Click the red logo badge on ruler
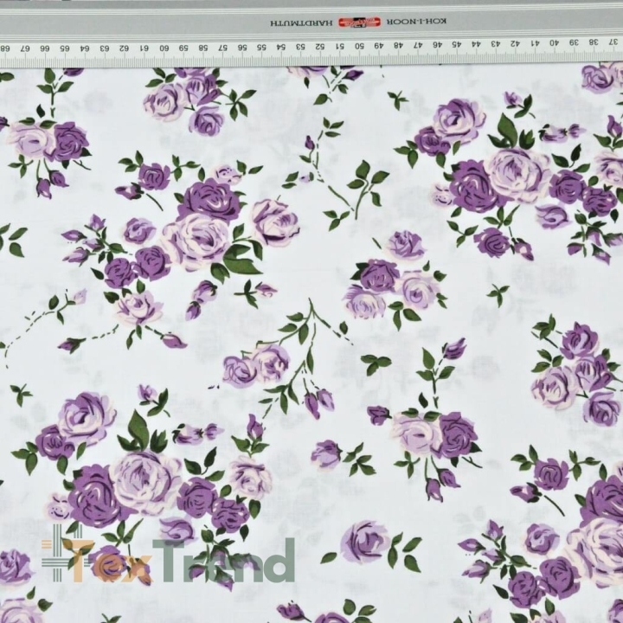Screen dimensions: 623x623 click(359, 22)
